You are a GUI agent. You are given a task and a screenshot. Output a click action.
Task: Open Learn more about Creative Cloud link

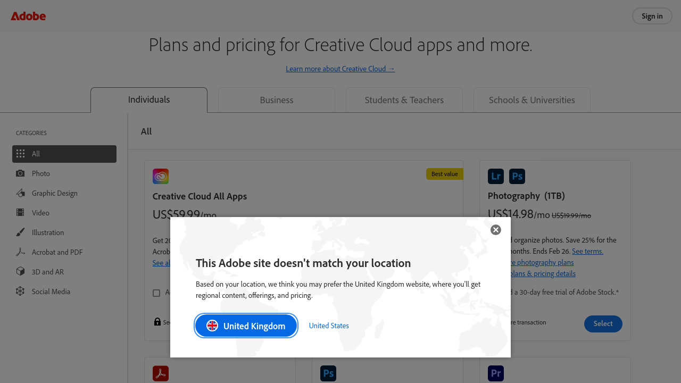(340, 69)
